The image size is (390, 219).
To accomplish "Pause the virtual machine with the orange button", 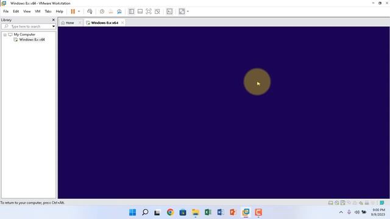I will pyautogui.click(x=73, y=12).
